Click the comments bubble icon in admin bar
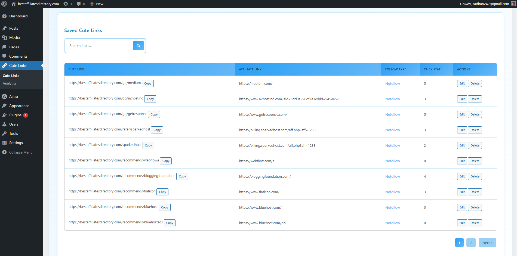517x256 pixels. tap(79, 4)
